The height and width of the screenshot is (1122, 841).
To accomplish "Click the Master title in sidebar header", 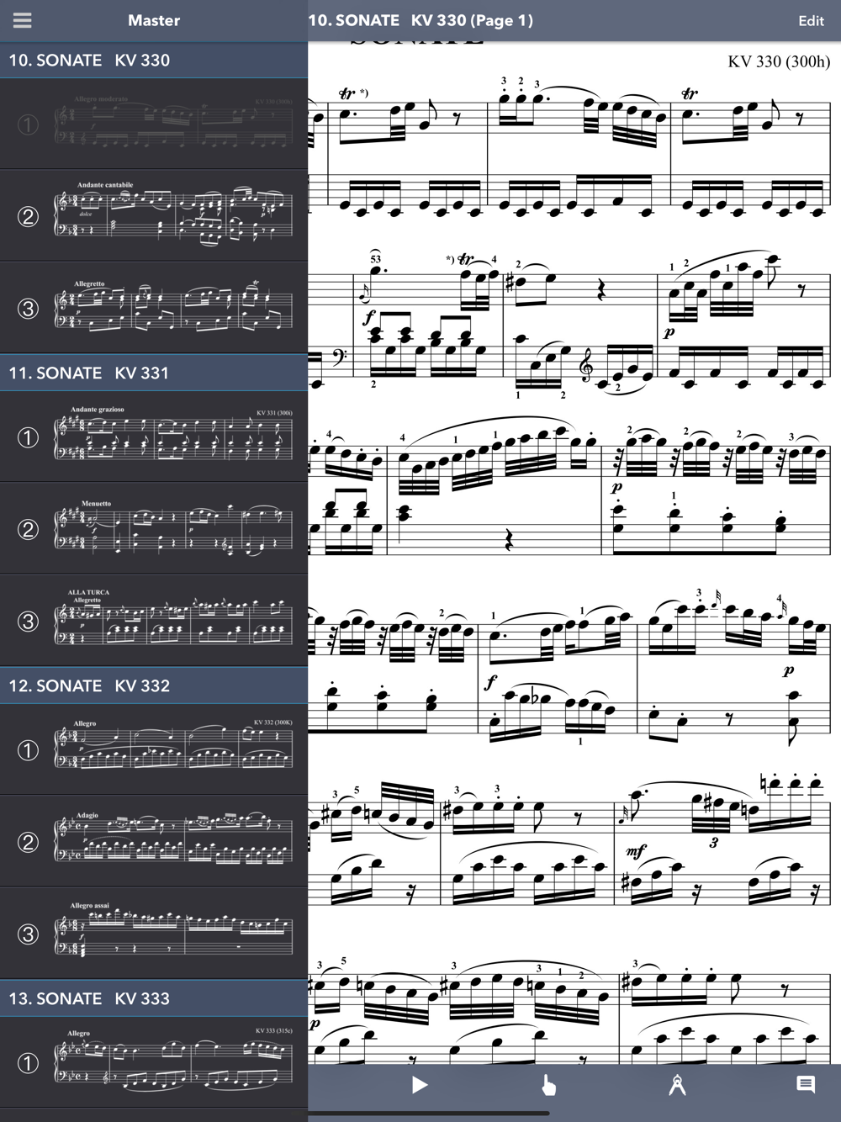I will point(154,20).
